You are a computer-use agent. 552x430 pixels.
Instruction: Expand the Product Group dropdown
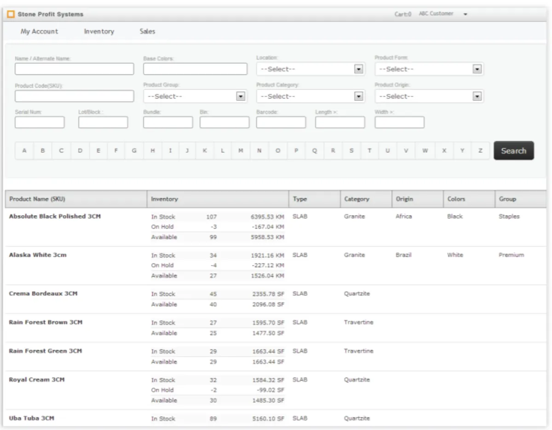[240, 96]
